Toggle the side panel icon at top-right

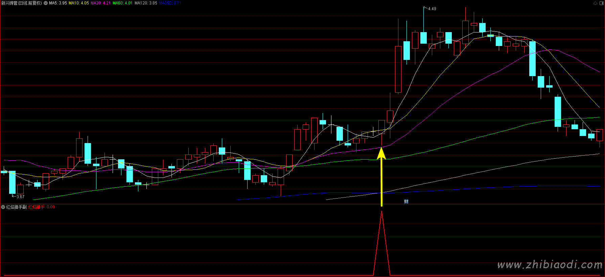point(601,3)
